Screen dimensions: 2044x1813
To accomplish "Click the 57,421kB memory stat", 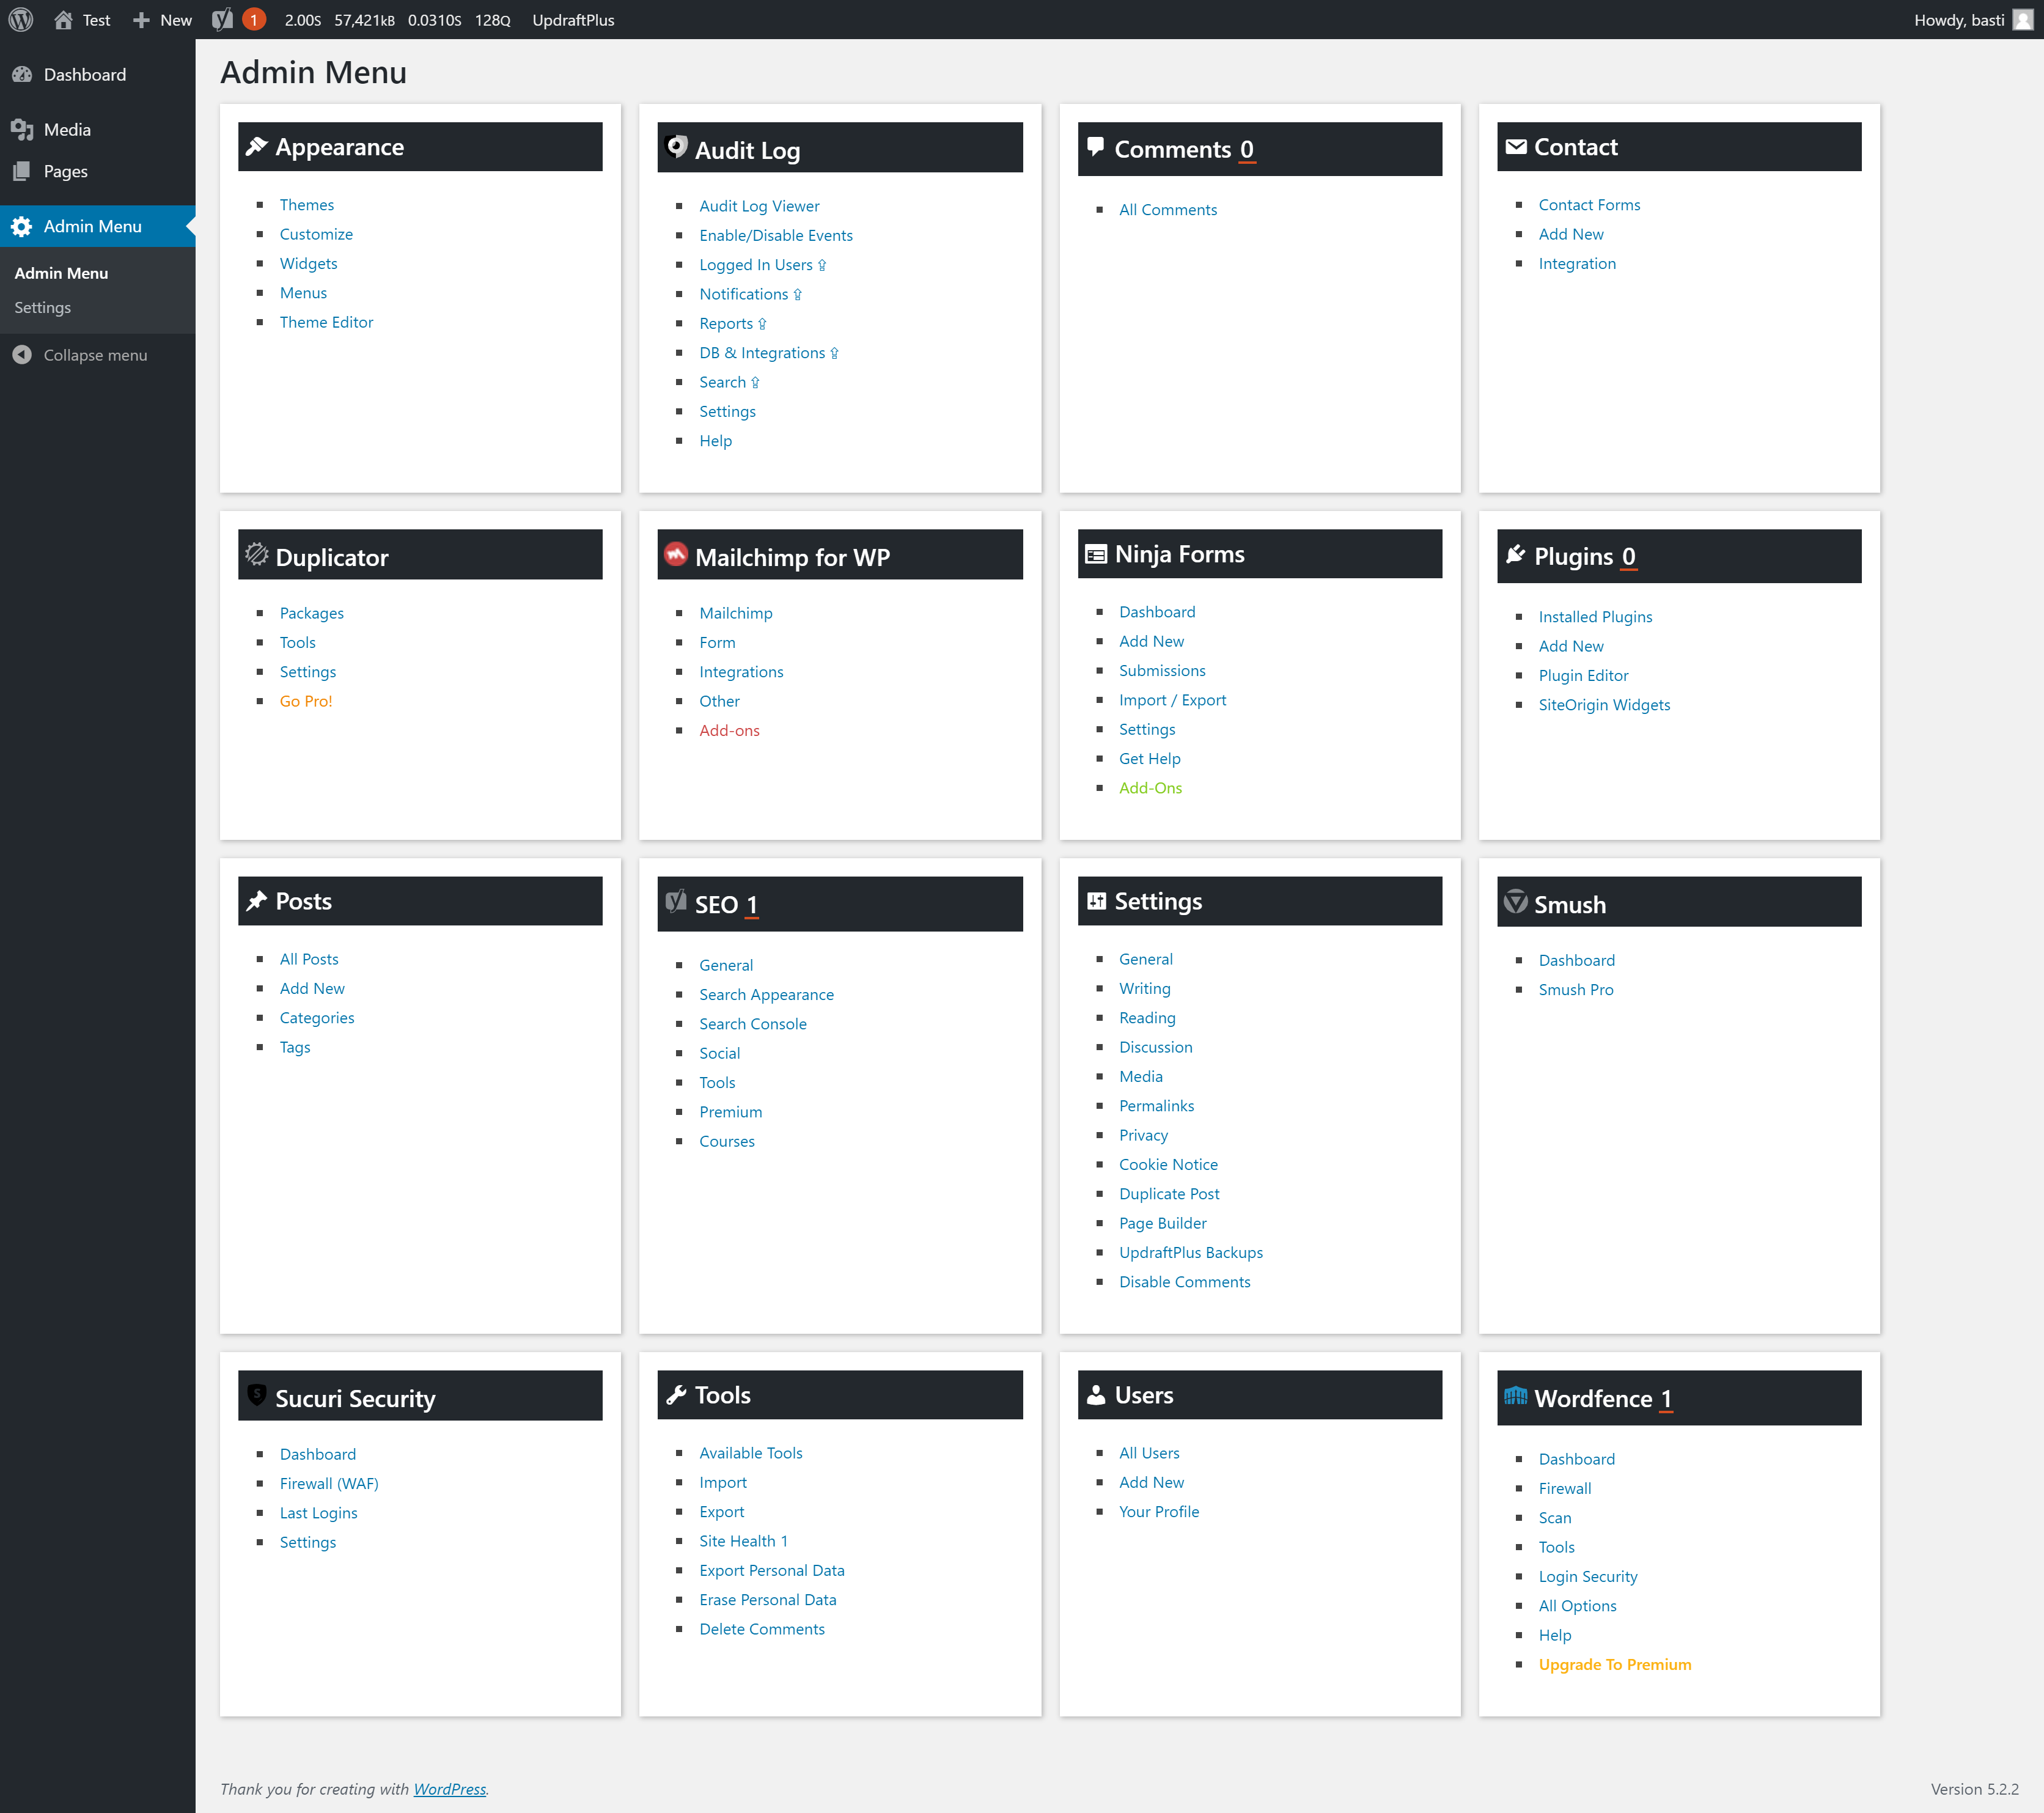I will click(x=364, y=20).
